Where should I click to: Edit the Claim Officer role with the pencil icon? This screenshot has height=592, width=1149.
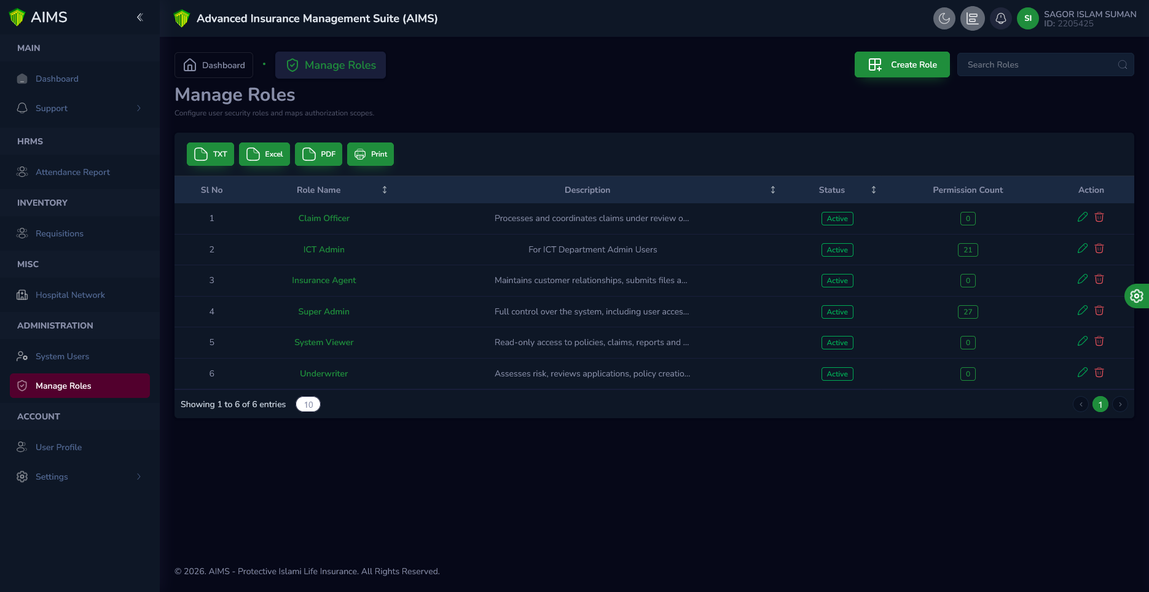tap(1083, 217)
